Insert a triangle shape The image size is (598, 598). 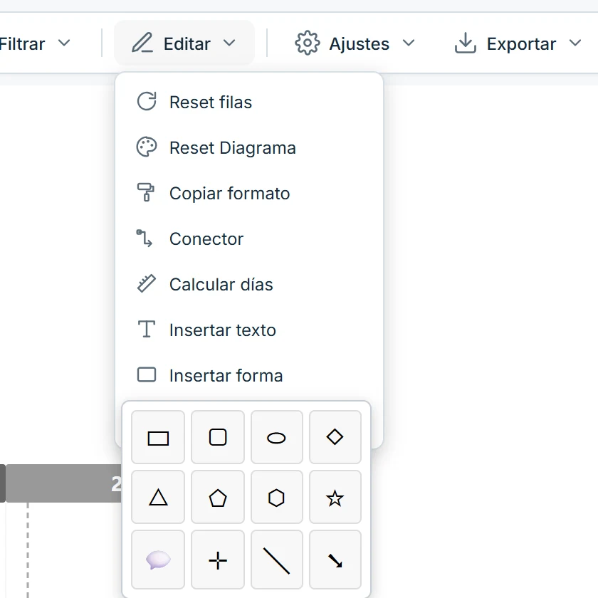pos(158,497)
